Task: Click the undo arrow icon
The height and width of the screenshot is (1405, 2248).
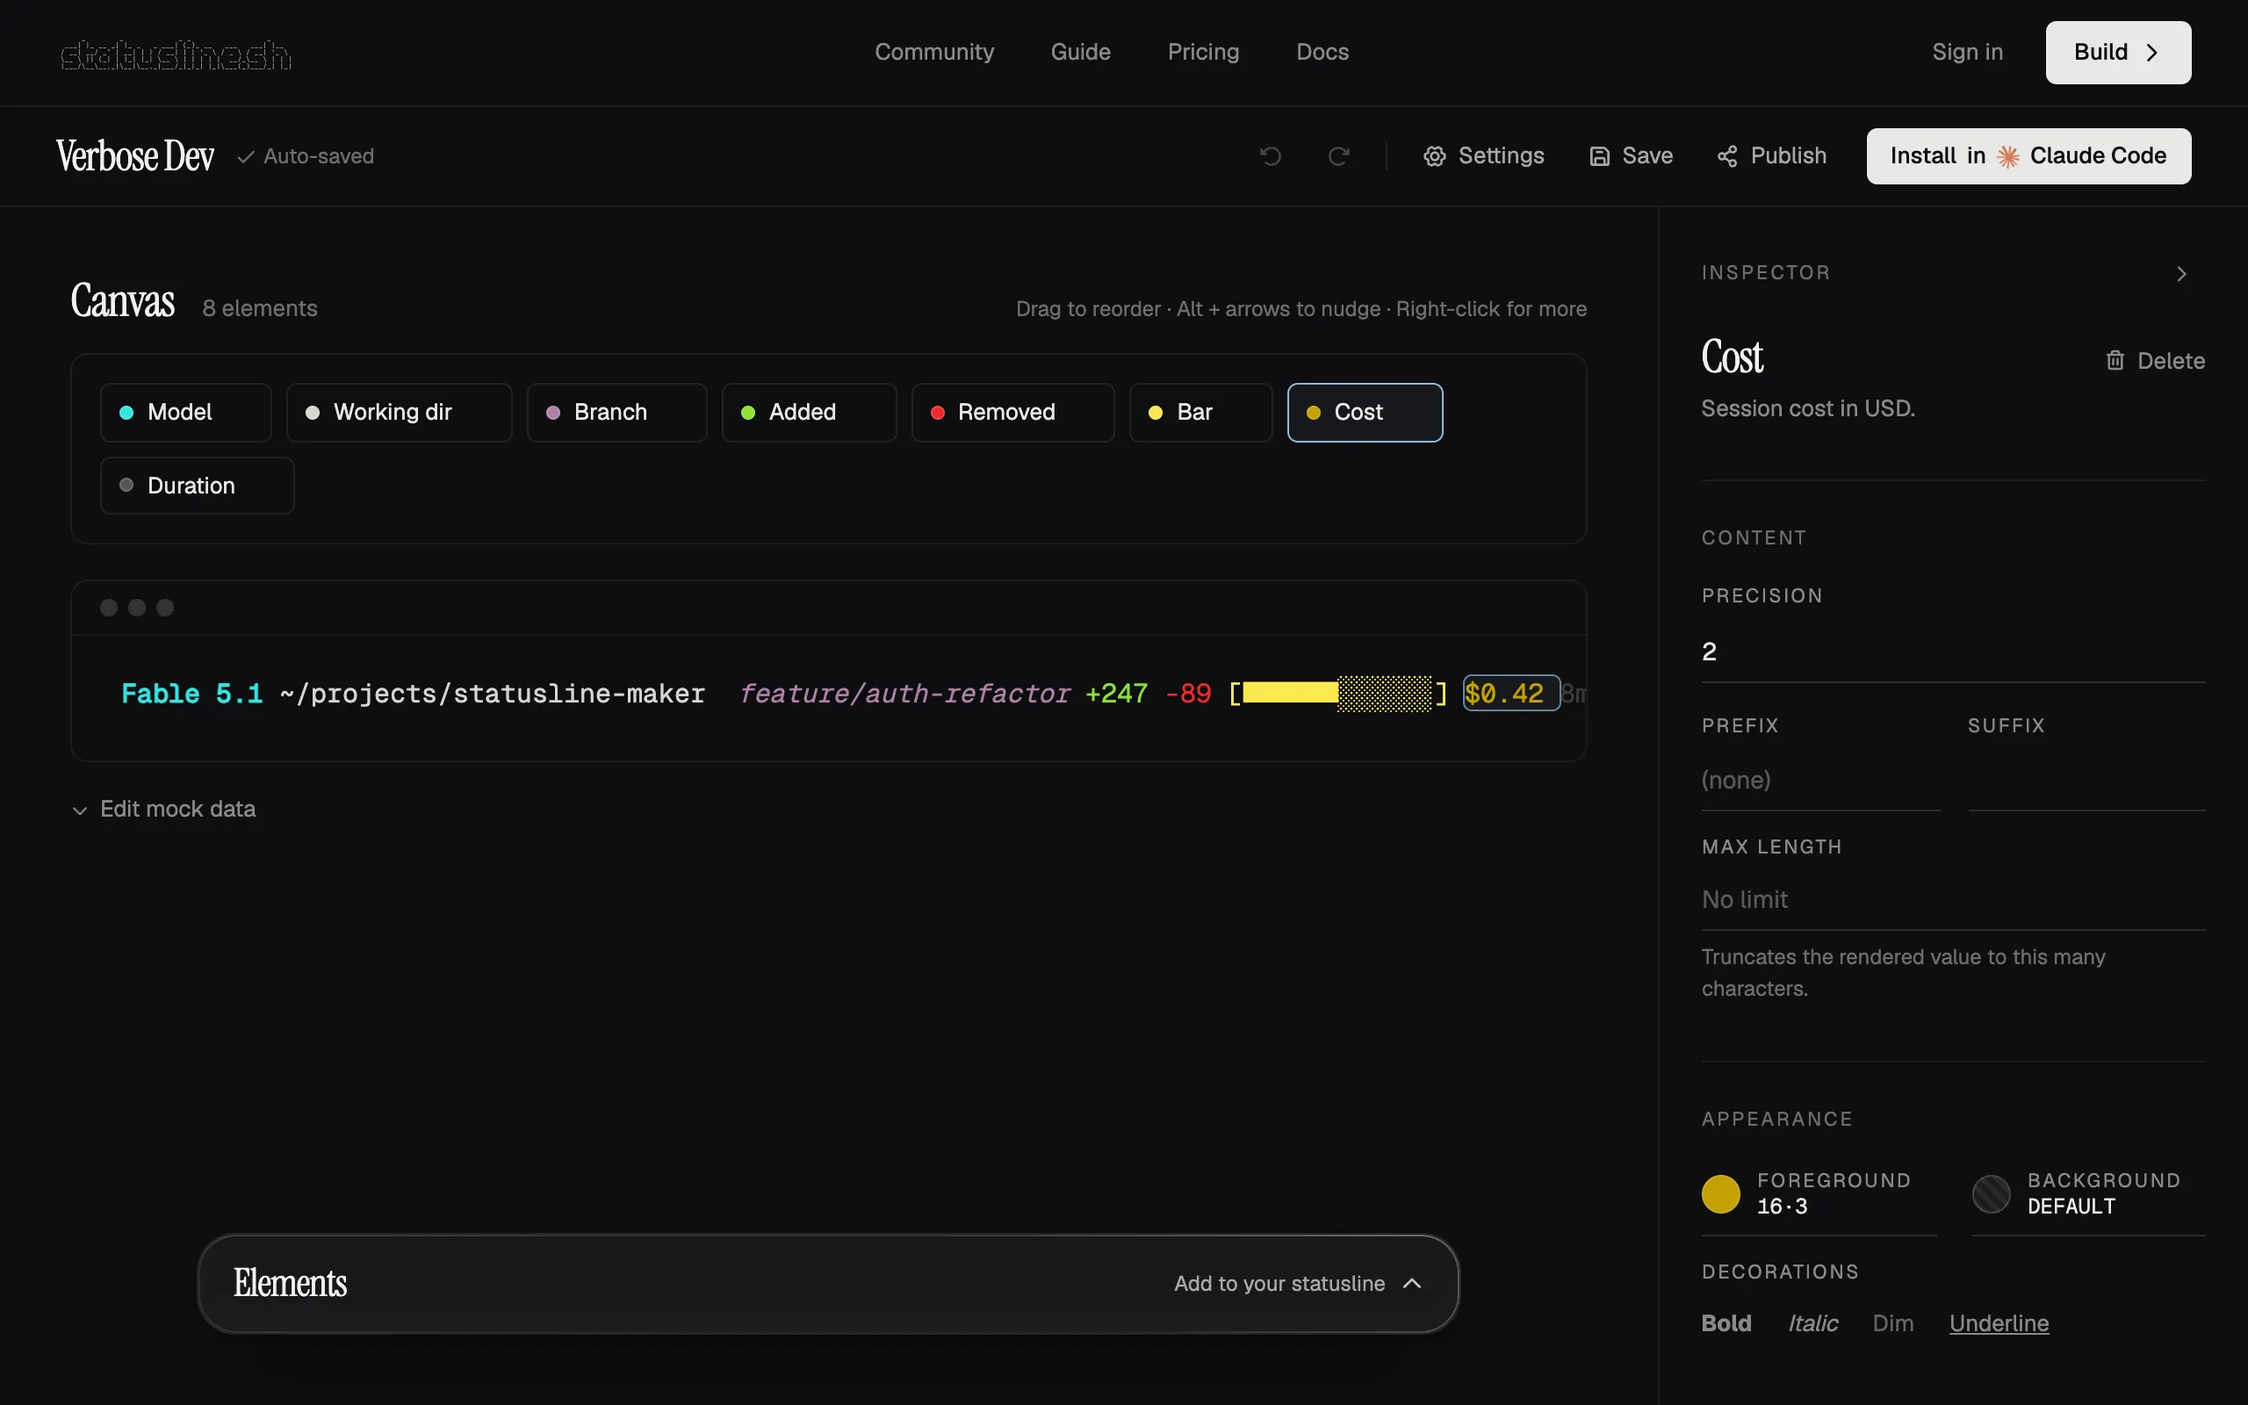Action: [x=1270, y=156]
